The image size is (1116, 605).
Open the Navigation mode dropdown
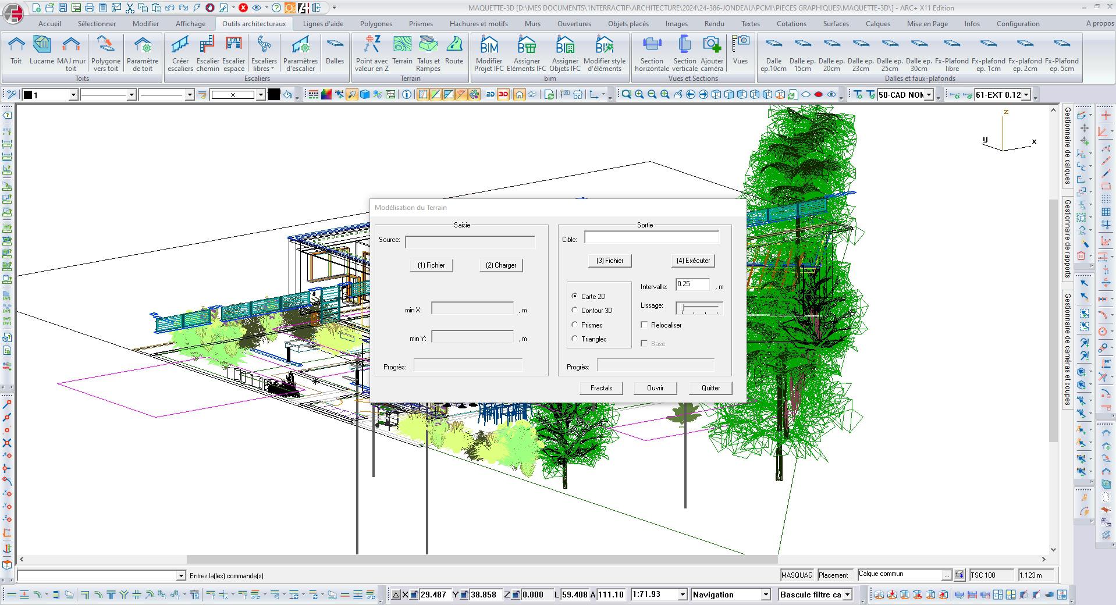(x=766, y=595)
